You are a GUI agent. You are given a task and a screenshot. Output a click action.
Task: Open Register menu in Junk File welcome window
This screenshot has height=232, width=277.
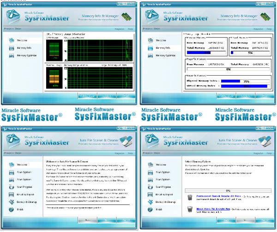pos(120,153)
